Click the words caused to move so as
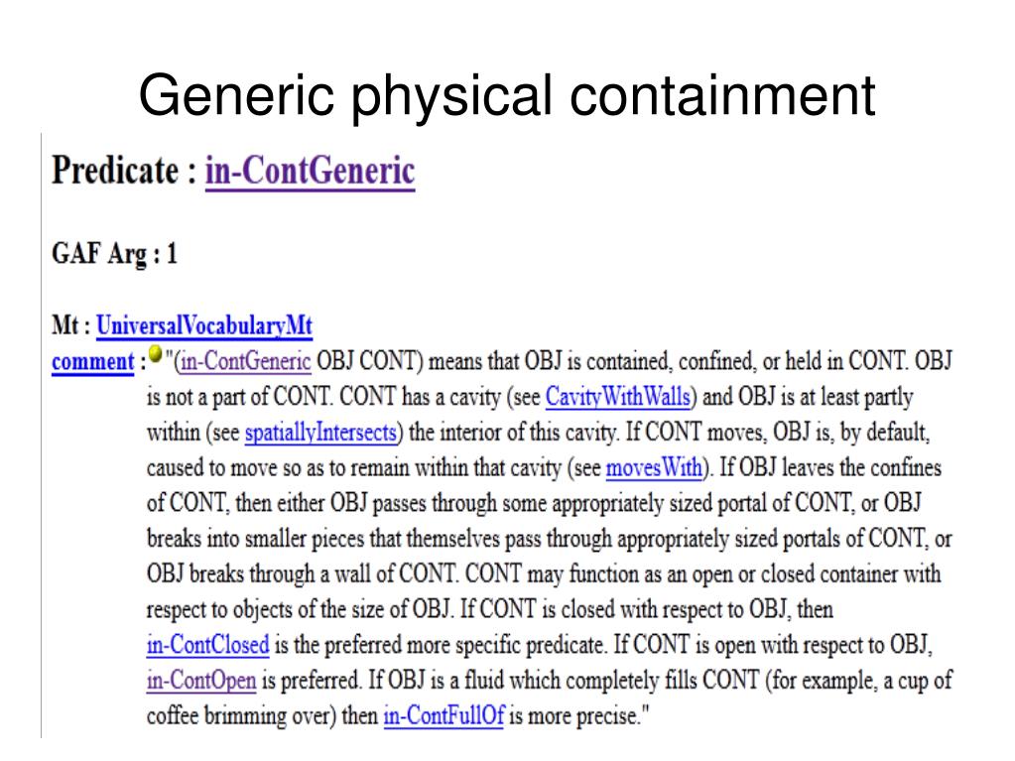 click(235, 467)
